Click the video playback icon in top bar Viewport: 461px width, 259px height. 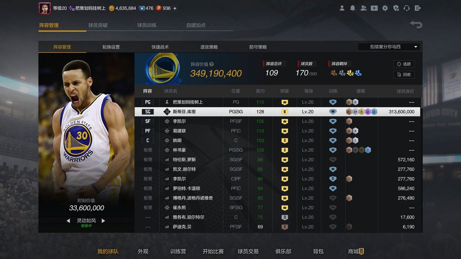coord(374,8)
